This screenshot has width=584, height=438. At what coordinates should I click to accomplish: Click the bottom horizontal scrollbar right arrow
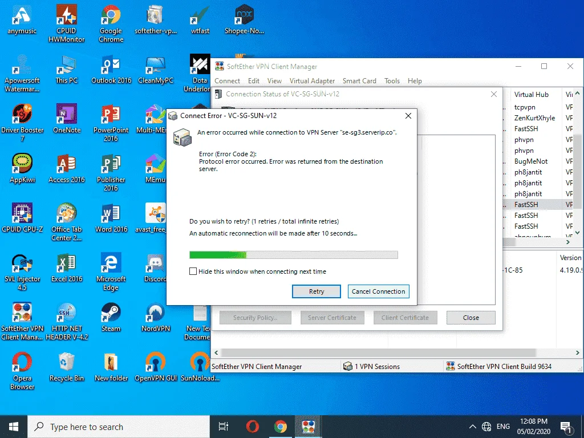(x=577, y=352)
